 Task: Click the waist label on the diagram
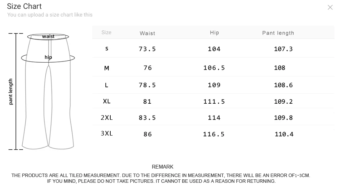pyautogui.click(x=48, y=36)
